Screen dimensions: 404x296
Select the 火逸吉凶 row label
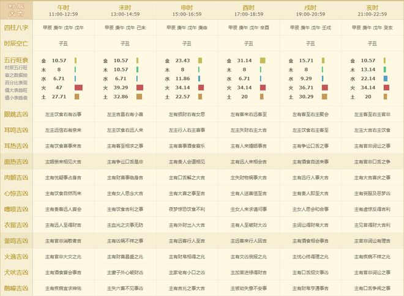coord(17,257)
